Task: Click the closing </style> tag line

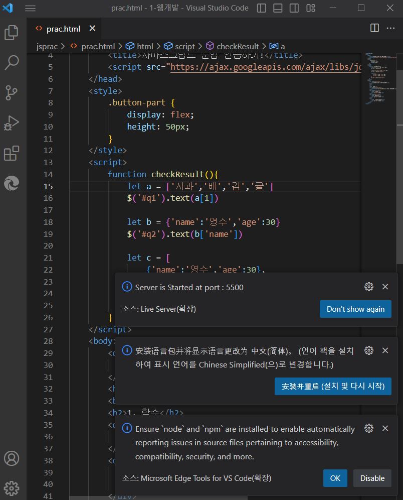Action: tap(108, 150)
